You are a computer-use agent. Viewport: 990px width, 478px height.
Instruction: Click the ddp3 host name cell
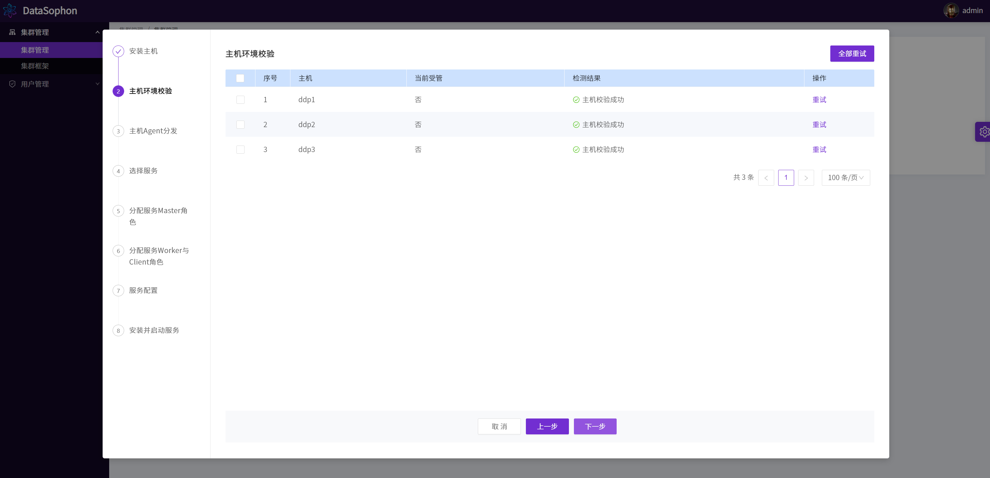pos(307,150)
